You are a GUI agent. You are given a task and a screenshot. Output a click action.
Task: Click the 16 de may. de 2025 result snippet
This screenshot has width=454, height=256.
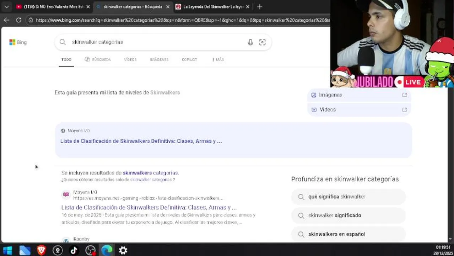pos(158,219)
